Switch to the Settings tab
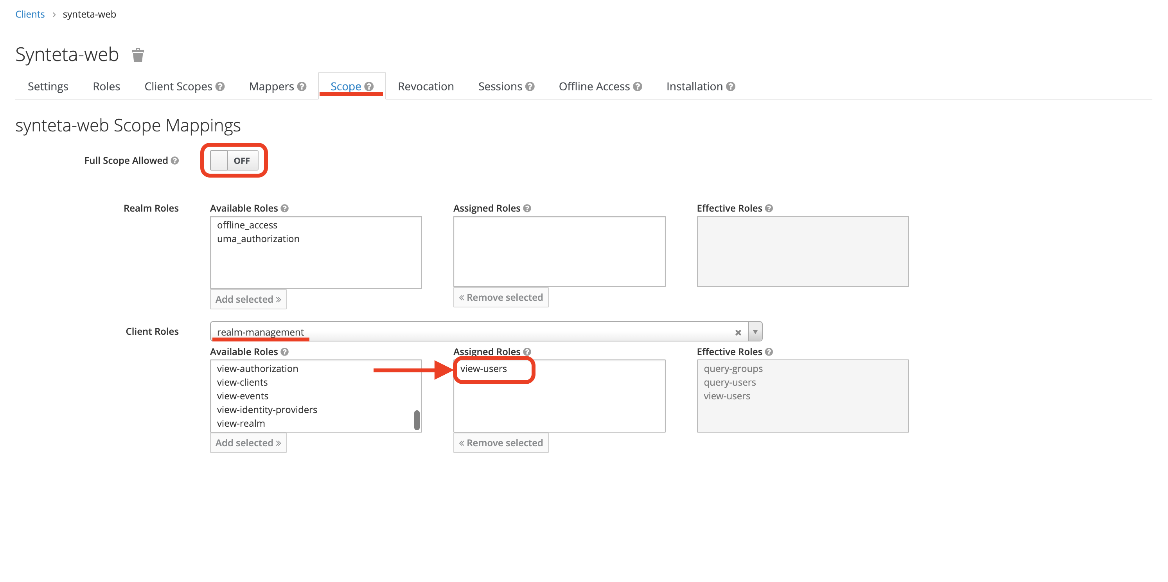The height and width of the screenshot is (582, 1168). click(48, 86)
